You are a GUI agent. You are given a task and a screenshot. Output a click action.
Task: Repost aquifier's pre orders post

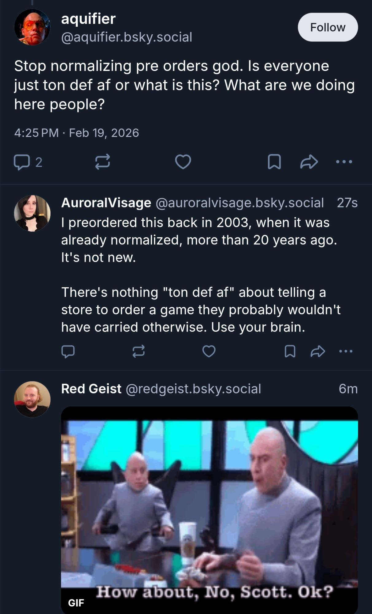point(103,162)
